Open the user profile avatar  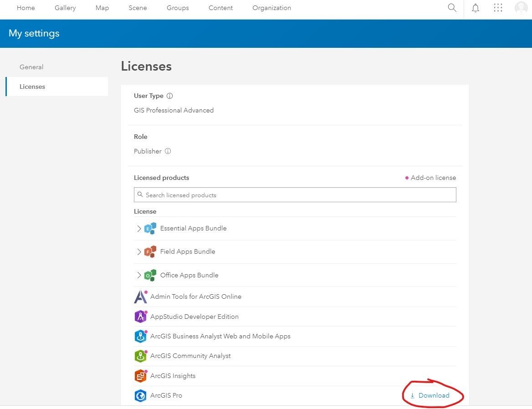[x=521, y=8]
